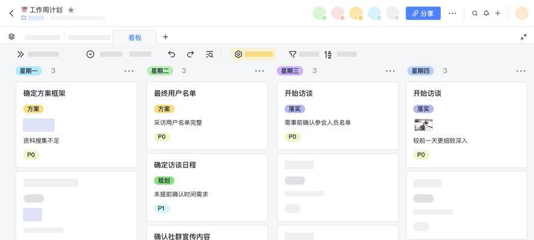The width and height of the screenshot is (534, 240).
Task: Switch to the 看板 tab
Action: click(135, 37)
